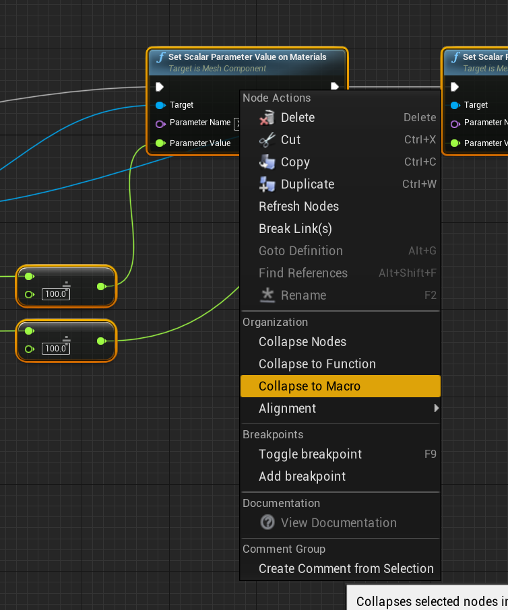Choose Delete from Node Actions menu

(340, 117)
